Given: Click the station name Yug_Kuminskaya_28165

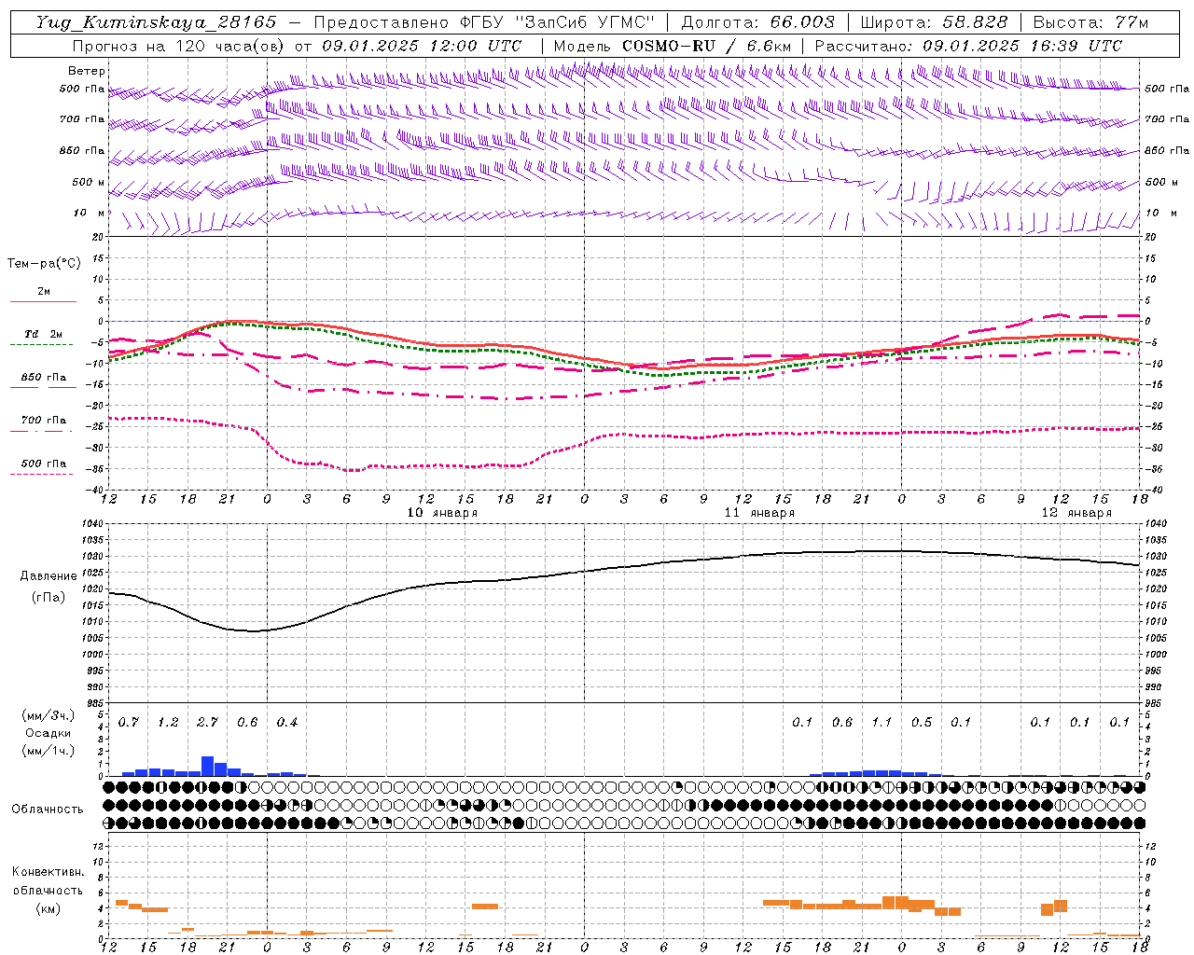Looking at the screenshot, I should click(156, 22).
